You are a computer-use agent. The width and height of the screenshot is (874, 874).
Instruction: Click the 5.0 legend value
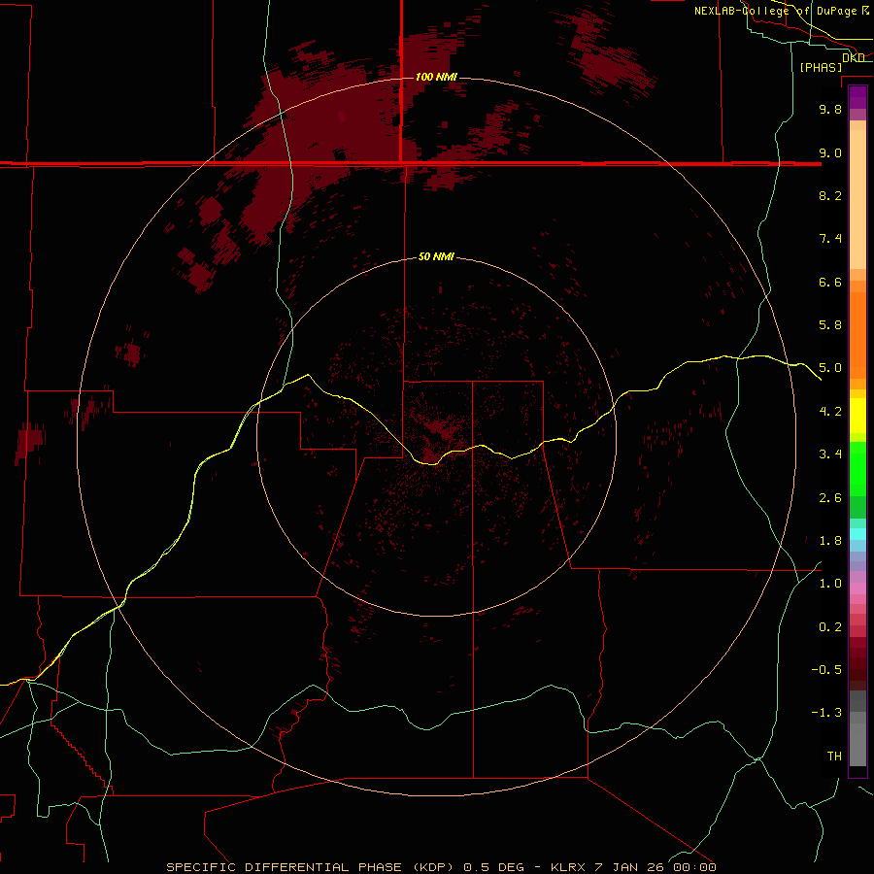coord(830,368)
